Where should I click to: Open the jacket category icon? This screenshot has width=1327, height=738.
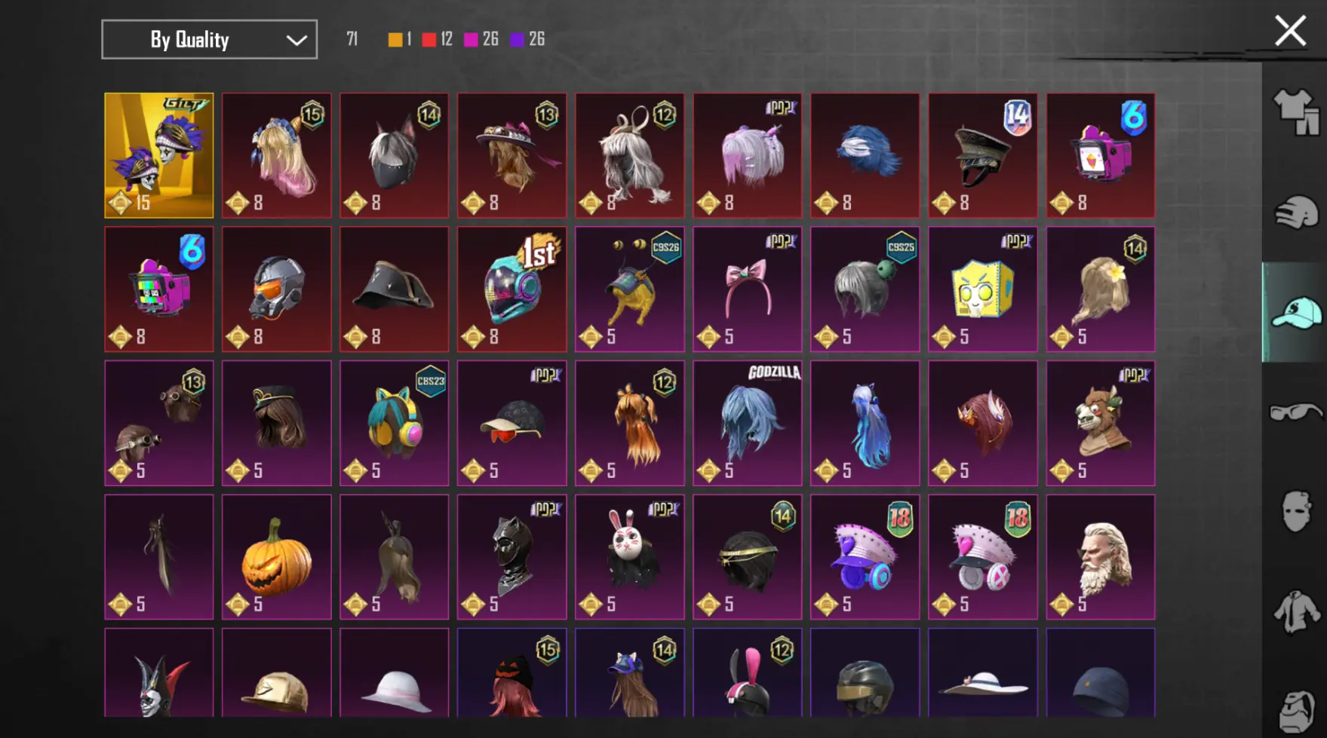(x=1296, y=611)
